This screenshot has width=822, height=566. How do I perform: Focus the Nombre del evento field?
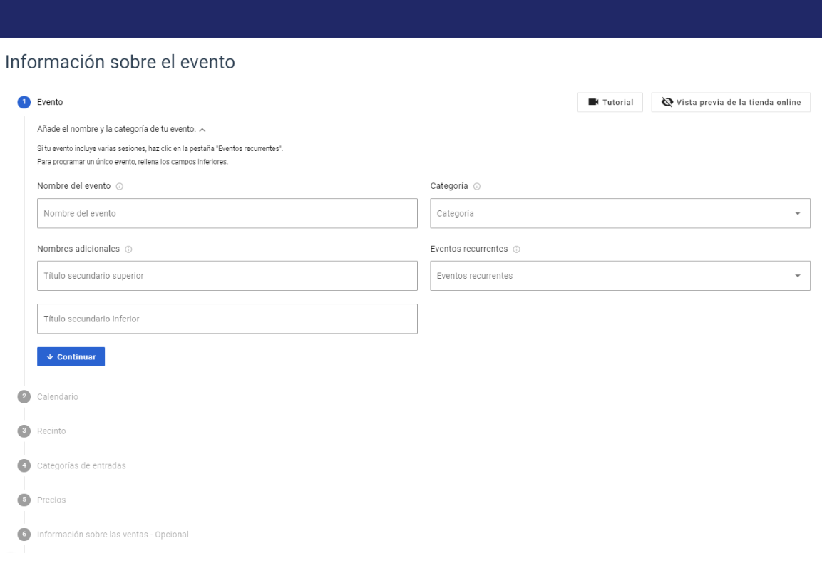point(227,213)
